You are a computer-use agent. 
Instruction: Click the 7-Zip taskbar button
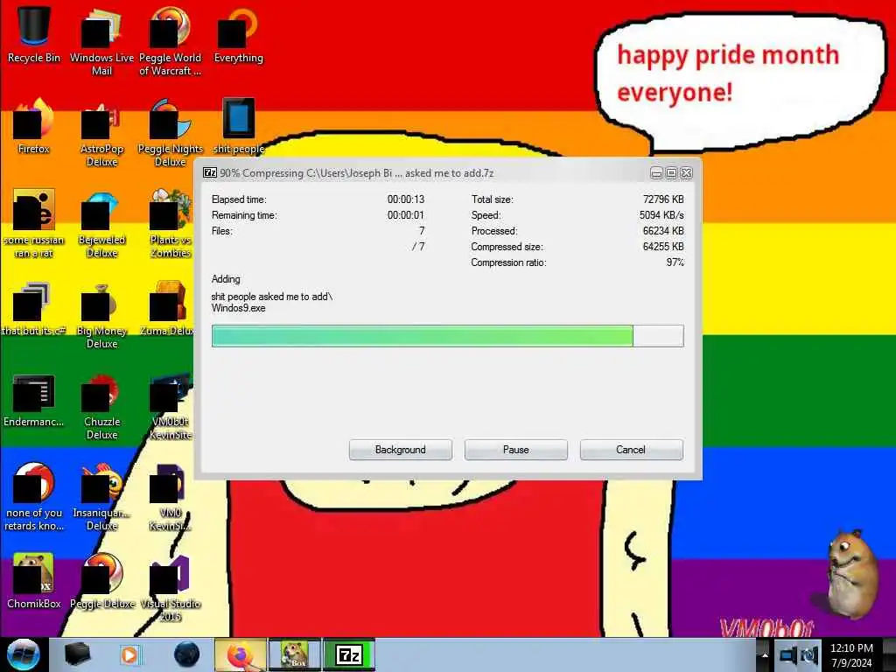pyautogui.click(x=349, y=654)
